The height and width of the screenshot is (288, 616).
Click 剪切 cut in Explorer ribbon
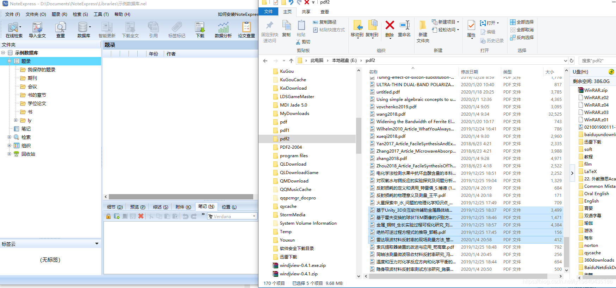pos(303,42)
